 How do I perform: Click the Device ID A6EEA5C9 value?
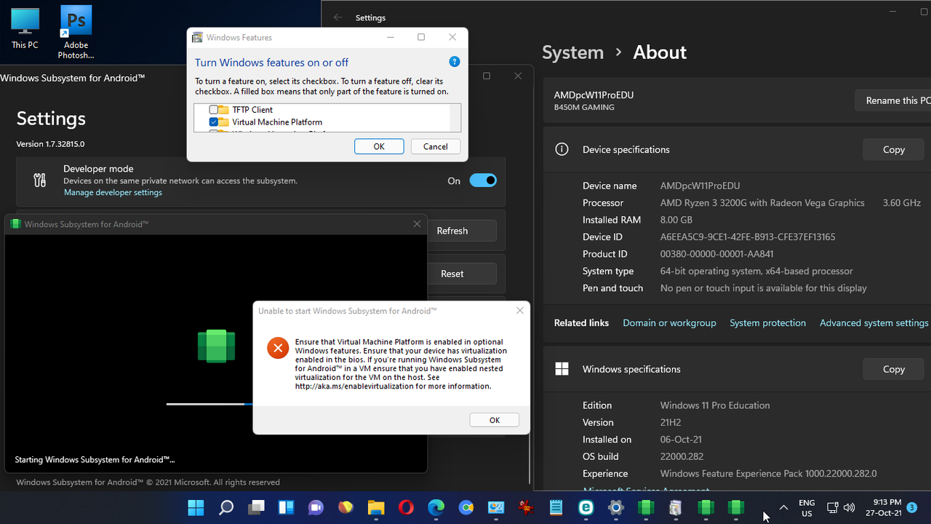click(x=748, y=237)
